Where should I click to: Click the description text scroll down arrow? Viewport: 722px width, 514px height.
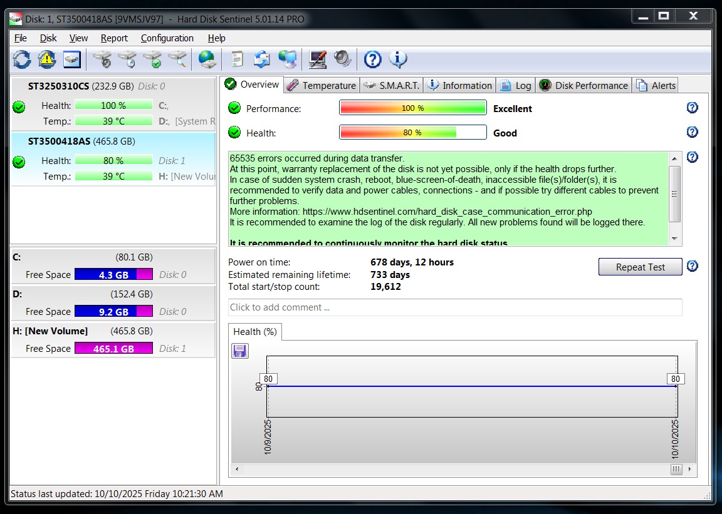674,239
